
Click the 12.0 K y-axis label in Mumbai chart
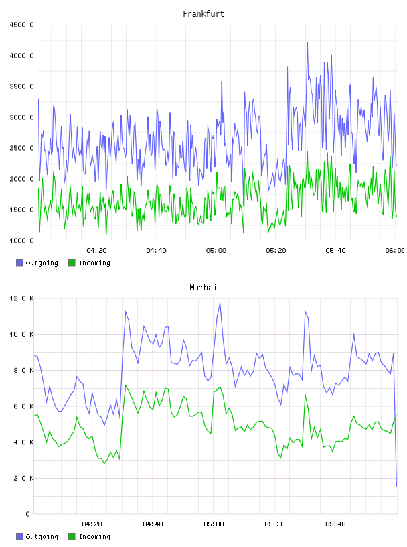[21, 298]
